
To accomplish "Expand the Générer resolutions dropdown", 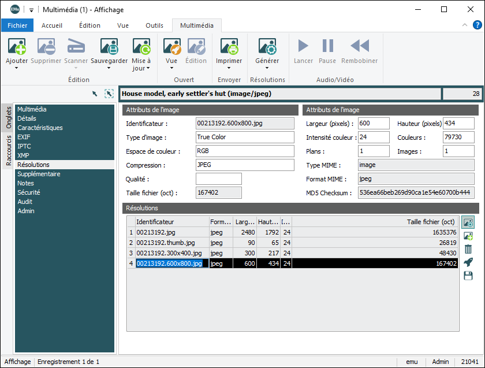I will pyautogui.click(x=267, y=68).
